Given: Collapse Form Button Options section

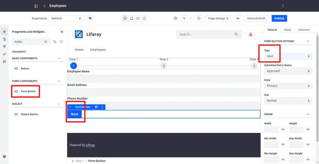Looking at the screenshot, I should coord(308,41).
